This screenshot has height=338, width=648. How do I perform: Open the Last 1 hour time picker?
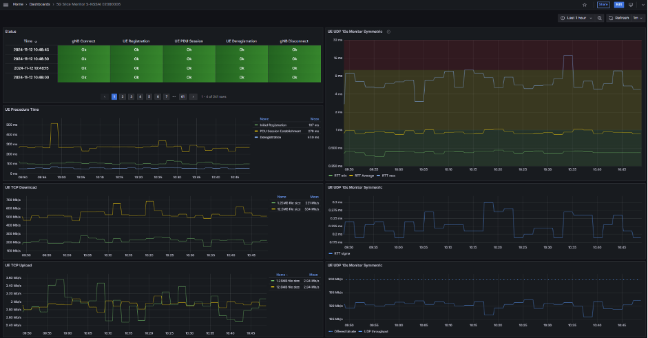pyautogui.click(x=576, y=18)
